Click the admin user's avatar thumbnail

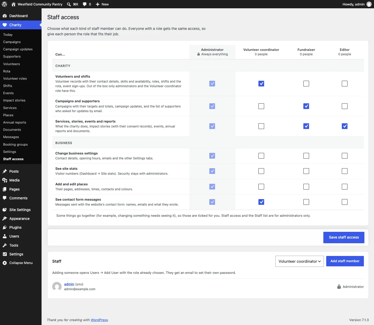(x=57, y=287)
